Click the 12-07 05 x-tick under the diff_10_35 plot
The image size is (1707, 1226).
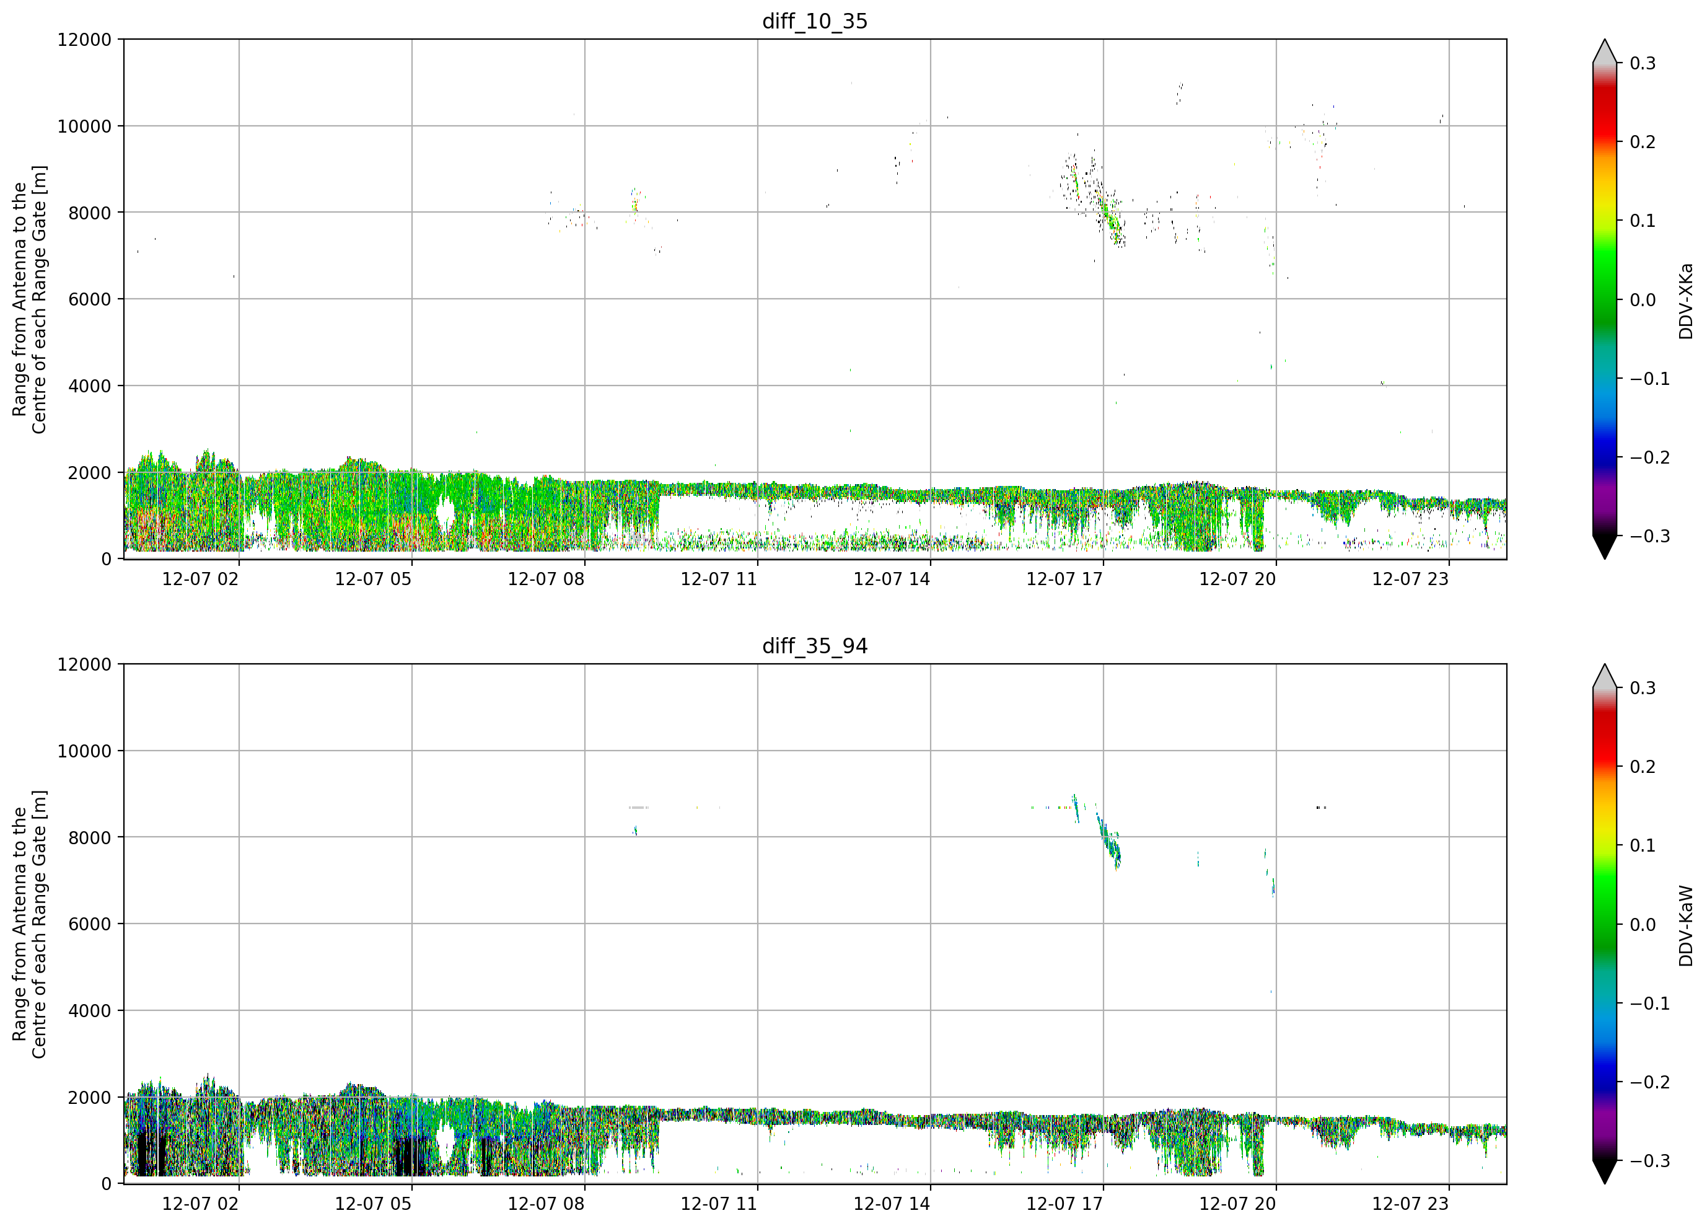374,579
